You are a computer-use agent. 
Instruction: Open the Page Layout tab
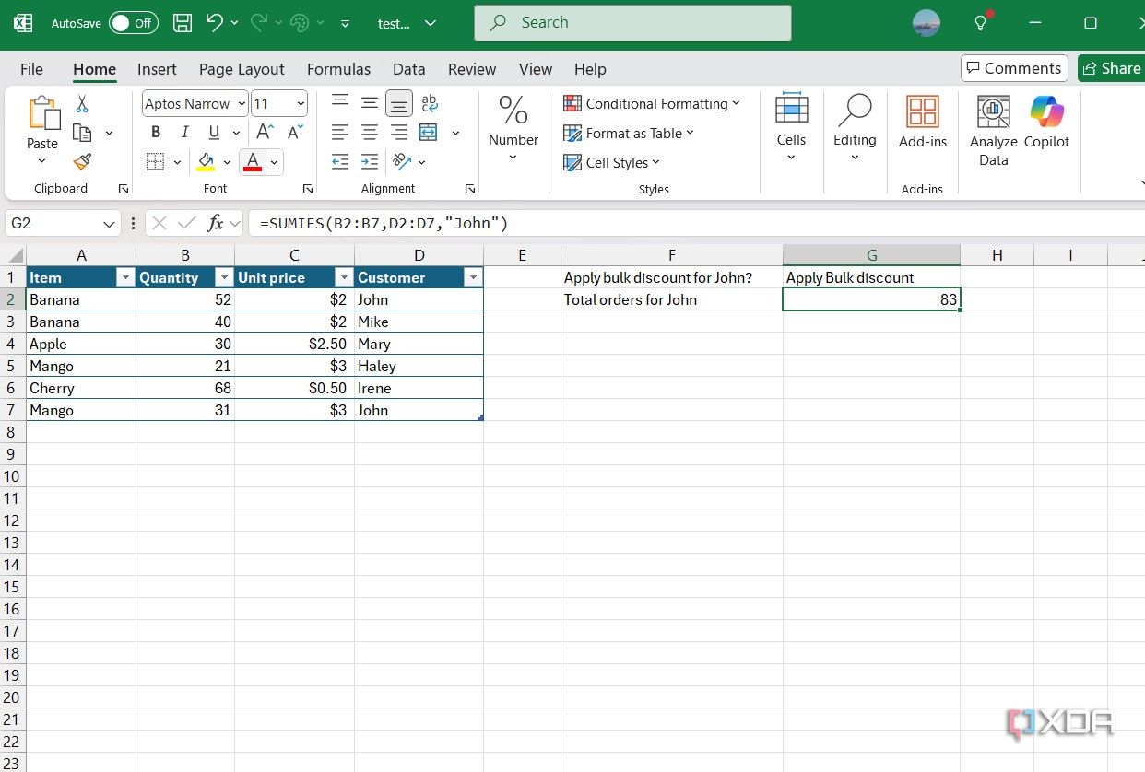tap(242, 69)
